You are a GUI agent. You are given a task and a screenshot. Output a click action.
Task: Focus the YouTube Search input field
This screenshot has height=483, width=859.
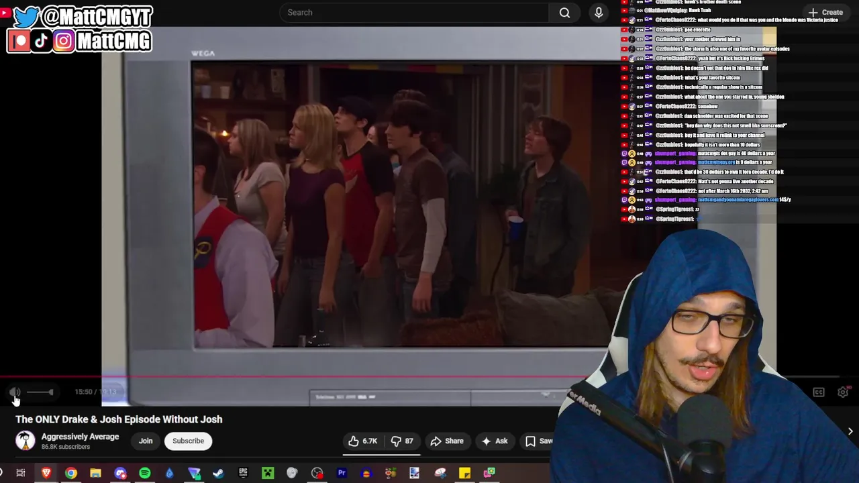414,13
